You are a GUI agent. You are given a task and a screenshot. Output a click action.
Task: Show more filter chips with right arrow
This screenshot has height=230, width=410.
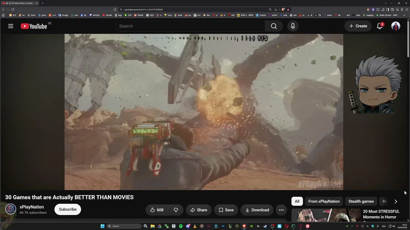tap(396, 201)
